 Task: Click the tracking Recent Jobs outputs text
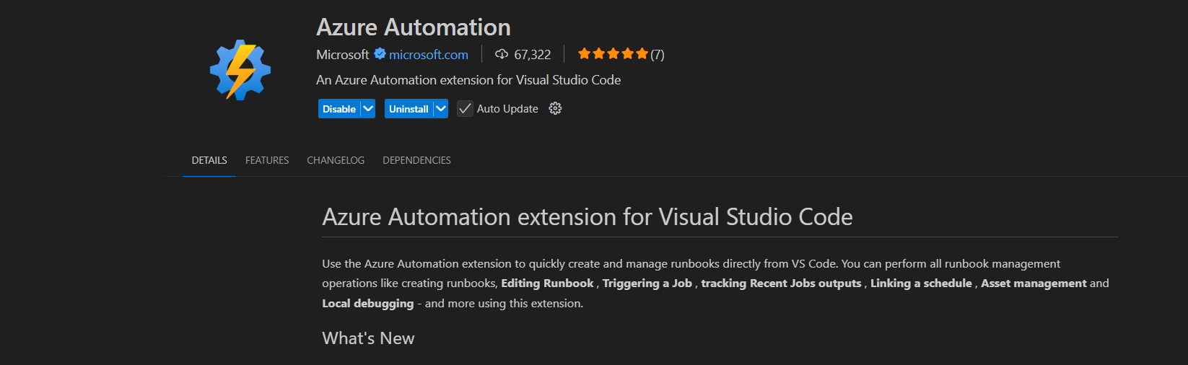[781, 283]
